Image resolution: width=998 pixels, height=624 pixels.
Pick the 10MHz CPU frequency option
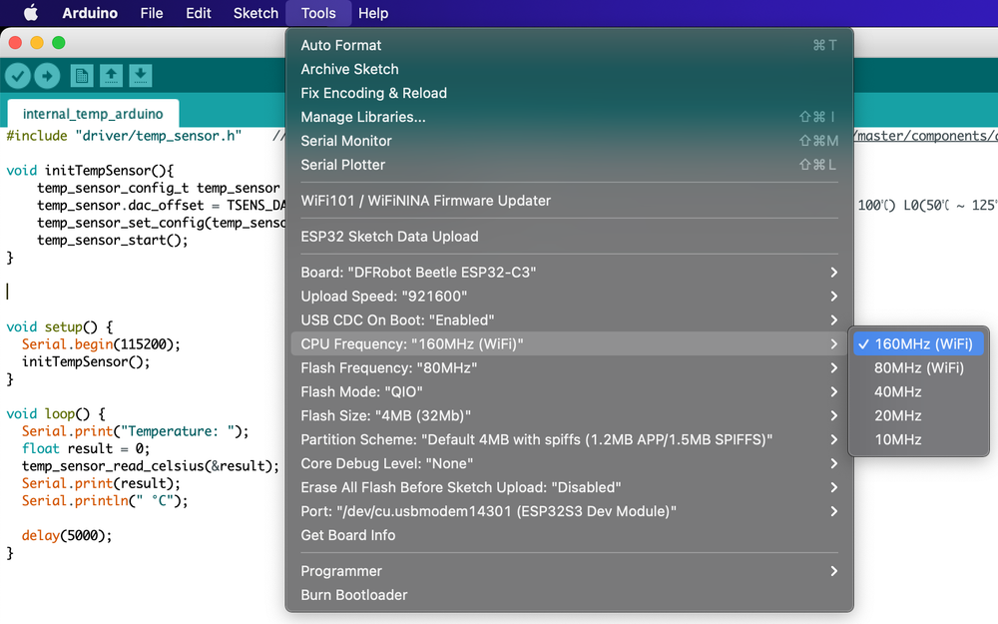pyautogui.click(x=897, y=439)
